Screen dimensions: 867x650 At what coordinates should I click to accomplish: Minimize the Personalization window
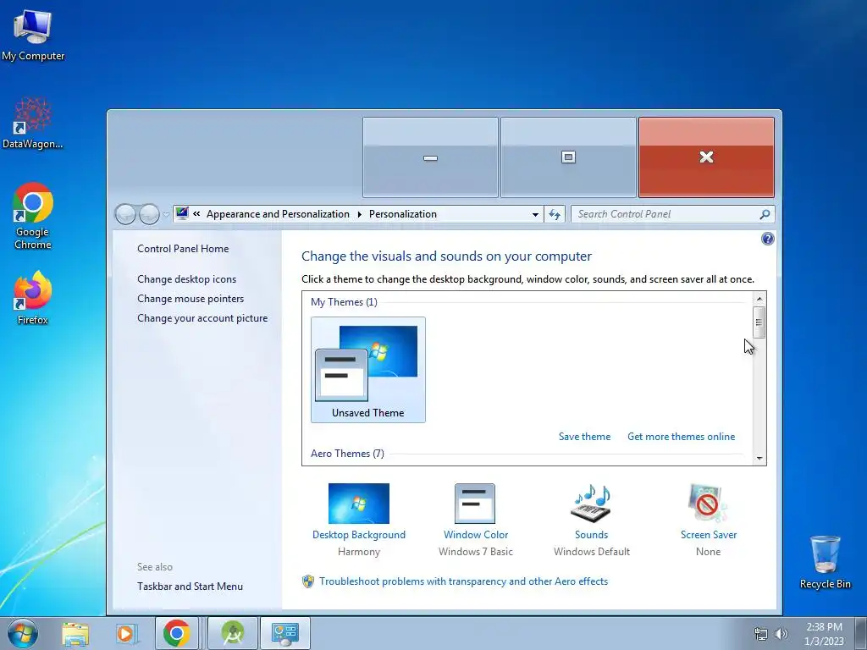point(430,157)
